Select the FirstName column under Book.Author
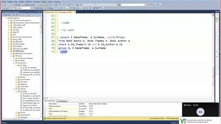The image size is (221, 124). (31, 70)
